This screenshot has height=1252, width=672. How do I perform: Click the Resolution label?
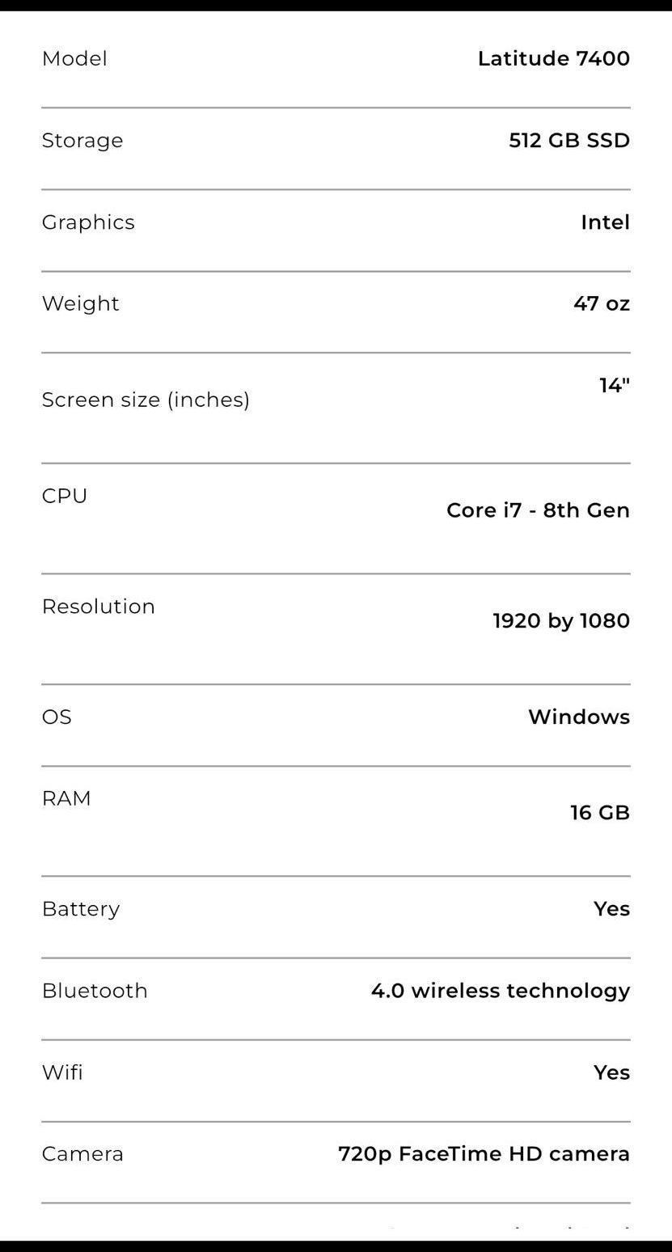coord(99,607)
